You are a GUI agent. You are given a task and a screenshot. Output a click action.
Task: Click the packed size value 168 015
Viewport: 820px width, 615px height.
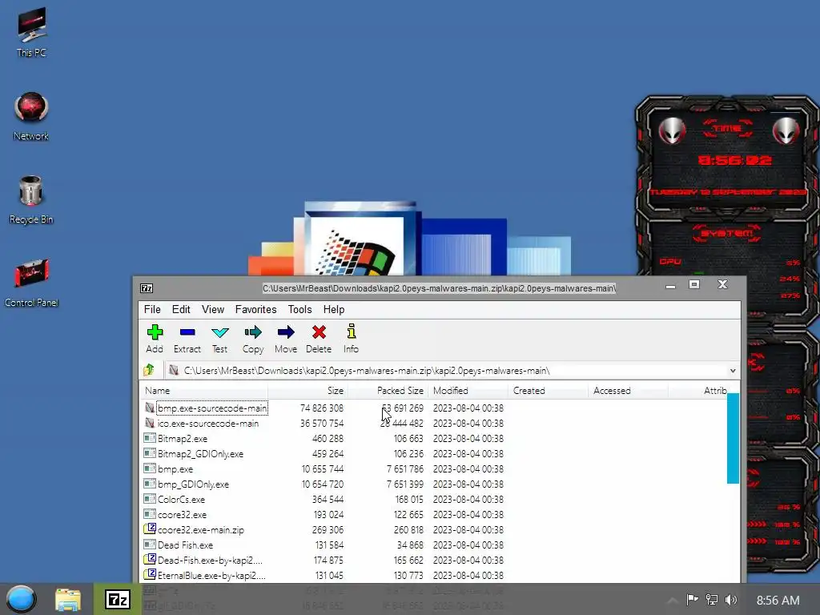(409, 500)
